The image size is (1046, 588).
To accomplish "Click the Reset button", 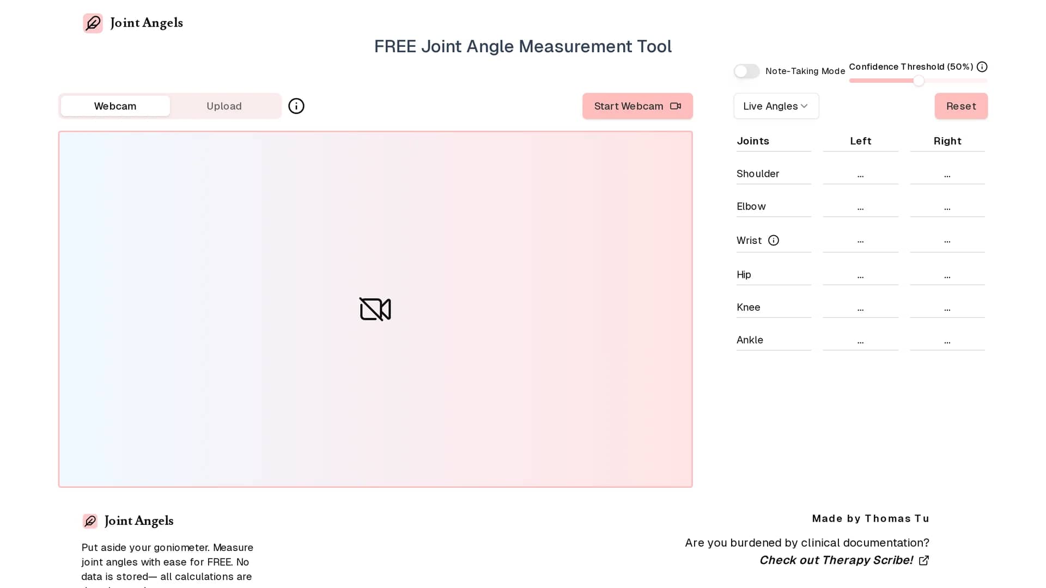I will (961, 106).
